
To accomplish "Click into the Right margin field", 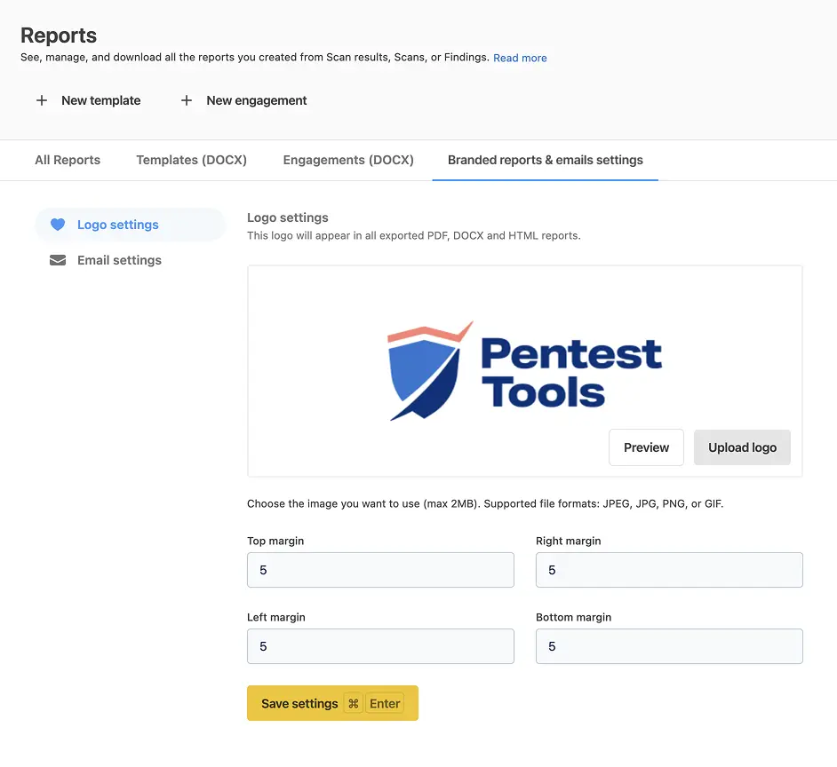I will [669, 570].
